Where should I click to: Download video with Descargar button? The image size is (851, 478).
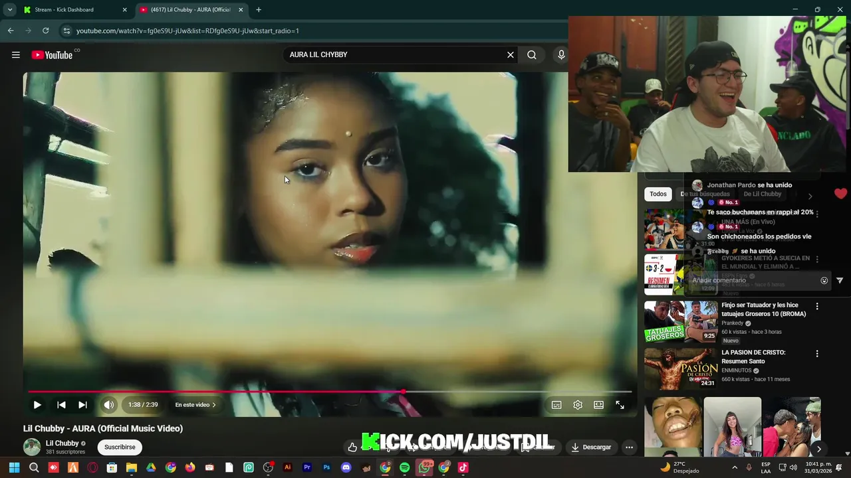[591, 447]
